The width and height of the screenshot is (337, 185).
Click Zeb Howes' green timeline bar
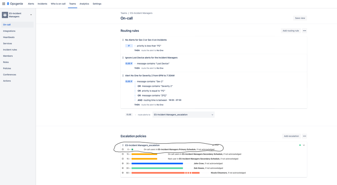[157, 168]
